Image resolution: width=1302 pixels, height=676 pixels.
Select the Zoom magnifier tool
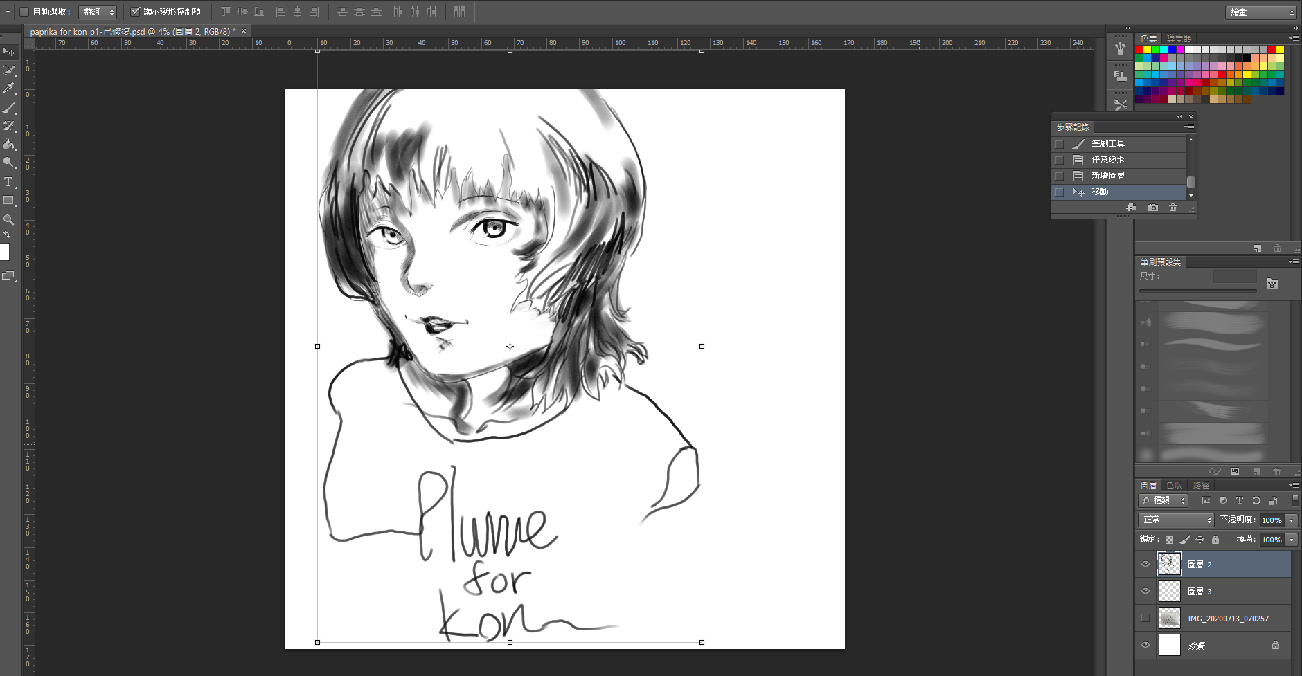(x=8, y=219)
